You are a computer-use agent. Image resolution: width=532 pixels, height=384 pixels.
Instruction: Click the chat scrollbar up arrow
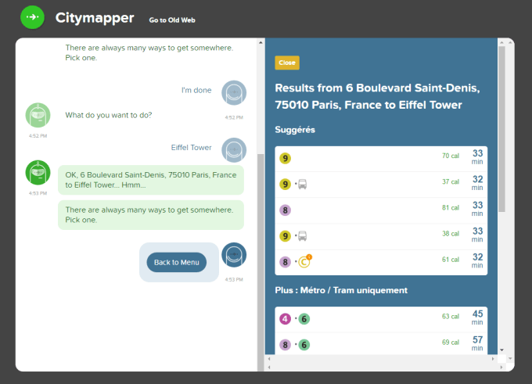point(261,43)
